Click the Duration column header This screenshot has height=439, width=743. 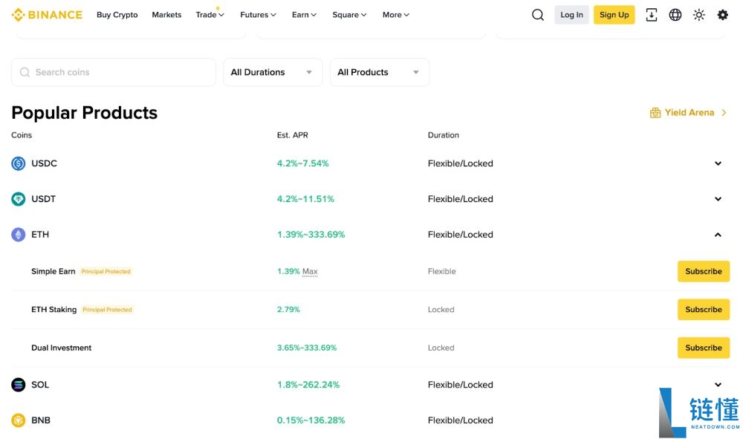(443, 135)
